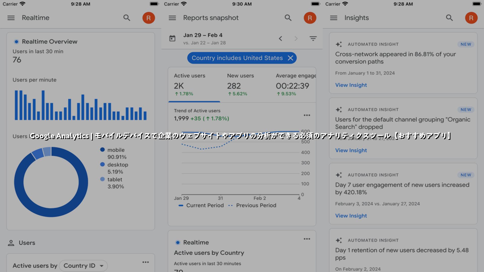Open more options for Realtime country card
The image size is (484, 272).
point(307,239)
